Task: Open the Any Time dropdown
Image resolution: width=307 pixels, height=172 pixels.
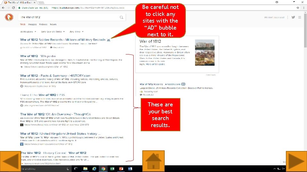Action: pyautogui.click(x=76, y=32)
